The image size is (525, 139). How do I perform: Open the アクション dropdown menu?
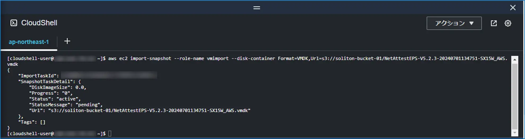pyautogui.click(x=454, y=23)
